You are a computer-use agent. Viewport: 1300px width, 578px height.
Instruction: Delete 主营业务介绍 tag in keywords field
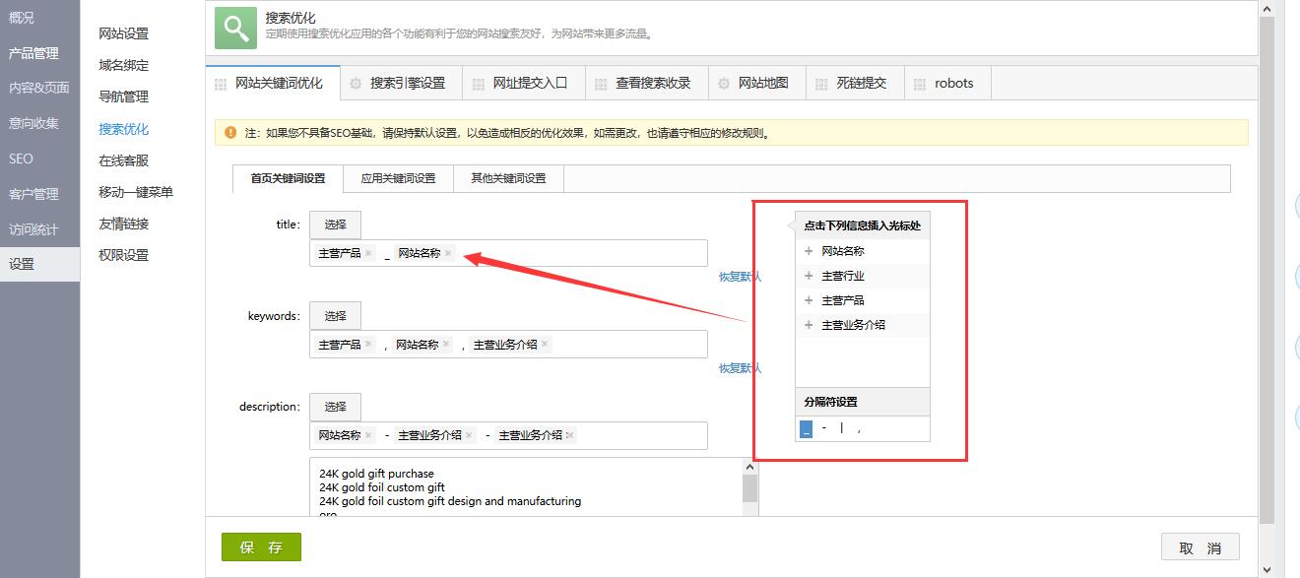[x=545, y=345]
